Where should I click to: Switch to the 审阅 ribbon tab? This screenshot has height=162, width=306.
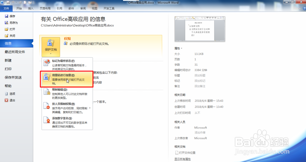(x=83, y=8)
